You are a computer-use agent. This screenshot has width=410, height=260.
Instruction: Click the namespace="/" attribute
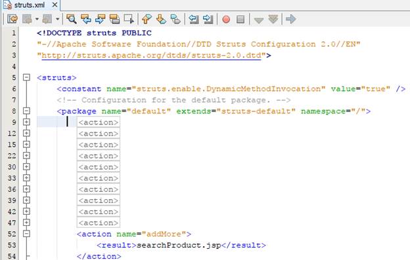[x=333, y=111]
